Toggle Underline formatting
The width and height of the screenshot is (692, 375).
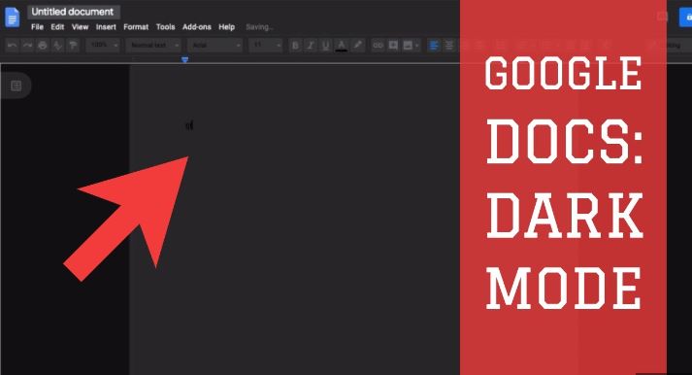pyautogui.click(x=326, y=45)
